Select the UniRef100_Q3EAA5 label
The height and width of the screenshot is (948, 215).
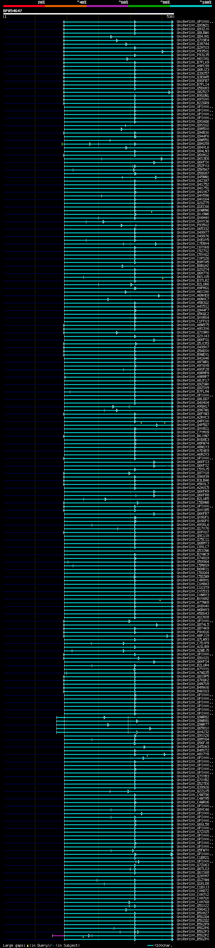193,77
